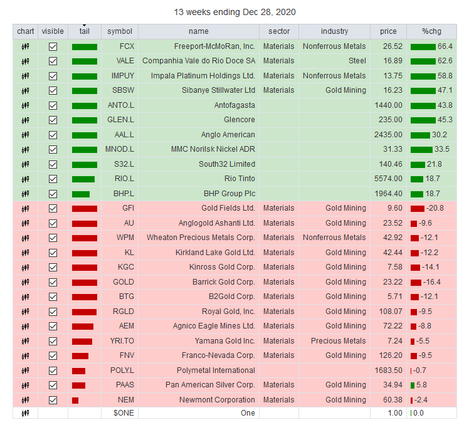Toggle visible checkbox for Anglo American
This screenshot has width=474, height=425.
[53, 135]
